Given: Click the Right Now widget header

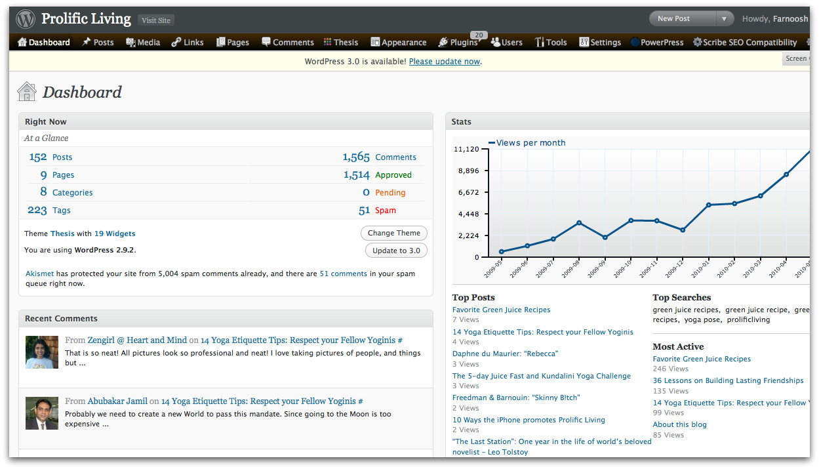Looking at the screenshot, I should 226,121.
